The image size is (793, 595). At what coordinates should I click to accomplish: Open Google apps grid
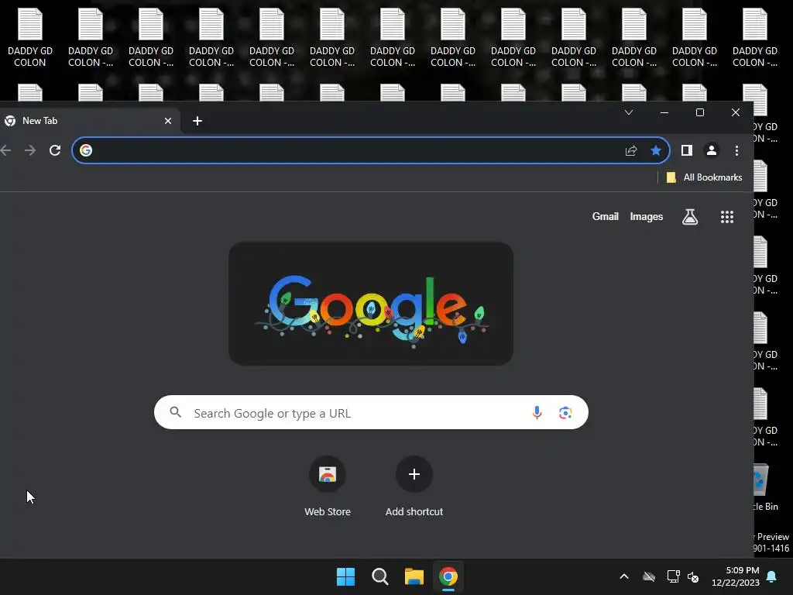pos(726,217)
